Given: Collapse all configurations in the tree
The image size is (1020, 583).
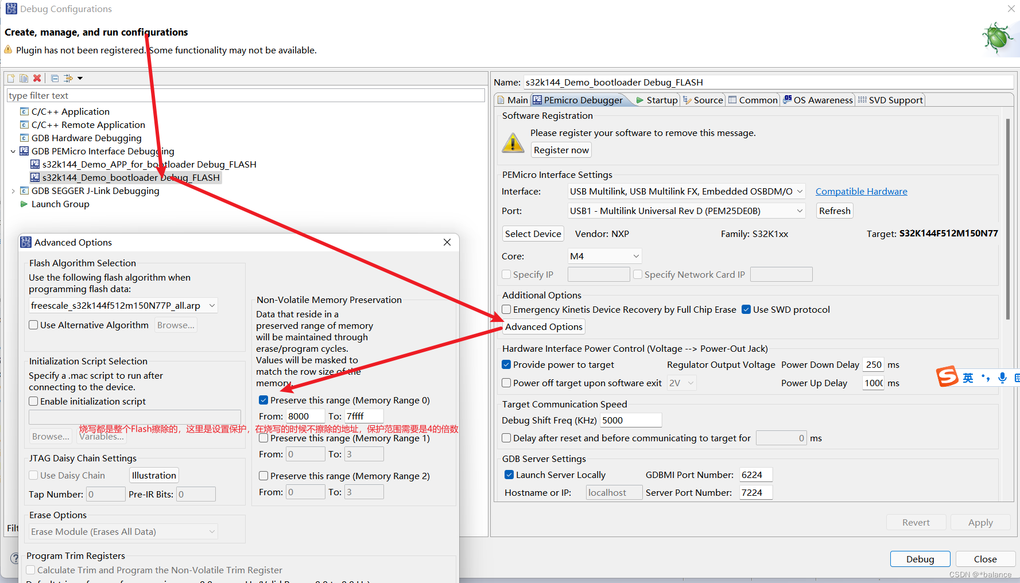Looking at the screenshot, I should [x=55, y=78].
